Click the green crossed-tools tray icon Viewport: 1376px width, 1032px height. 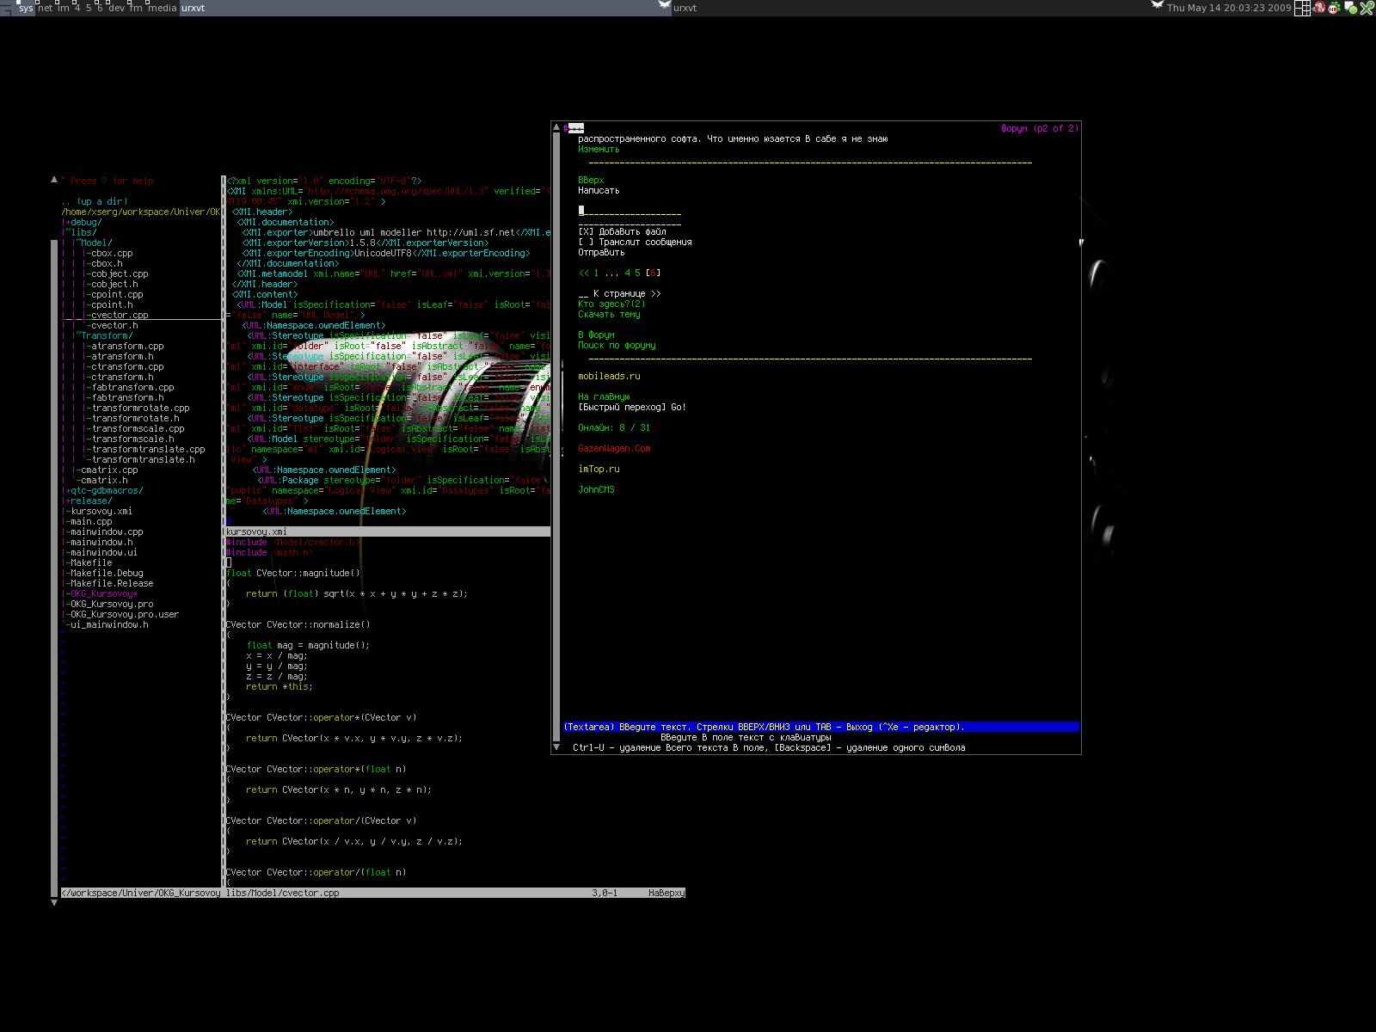pos(1367,8)
